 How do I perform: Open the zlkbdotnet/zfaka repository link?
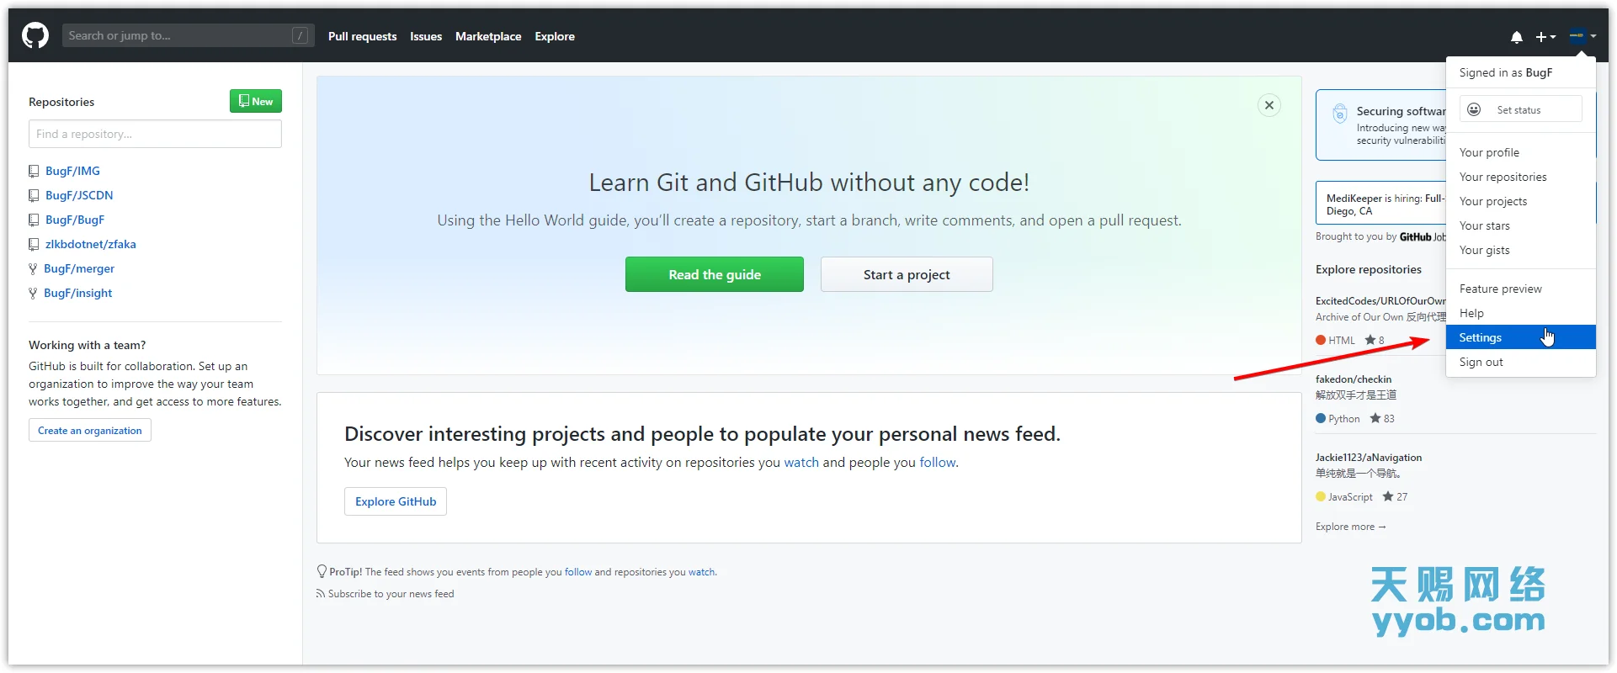click(91, 244)
